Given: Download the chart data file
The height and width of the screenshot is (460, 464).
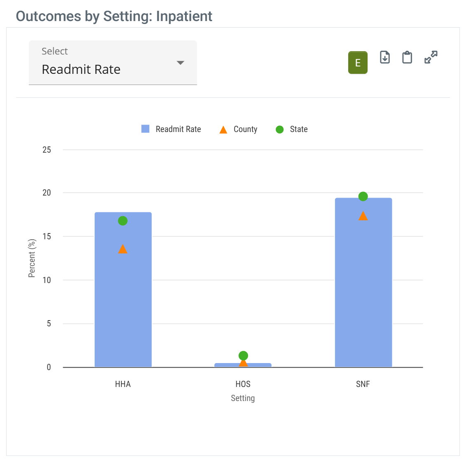Looking at the screenshot, I should [x=385, y=57].
